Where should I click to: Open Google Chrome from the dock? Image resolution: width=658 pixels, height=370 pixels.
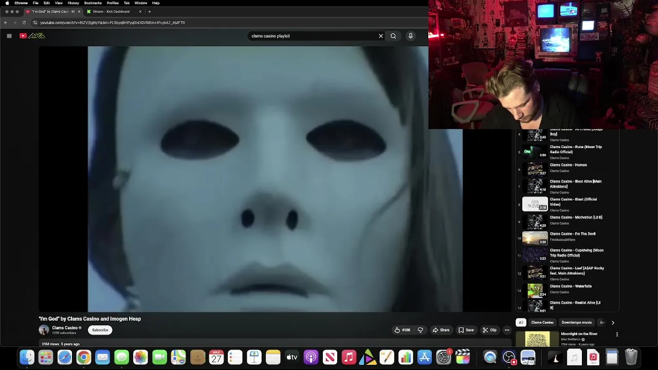click(84, 357)
